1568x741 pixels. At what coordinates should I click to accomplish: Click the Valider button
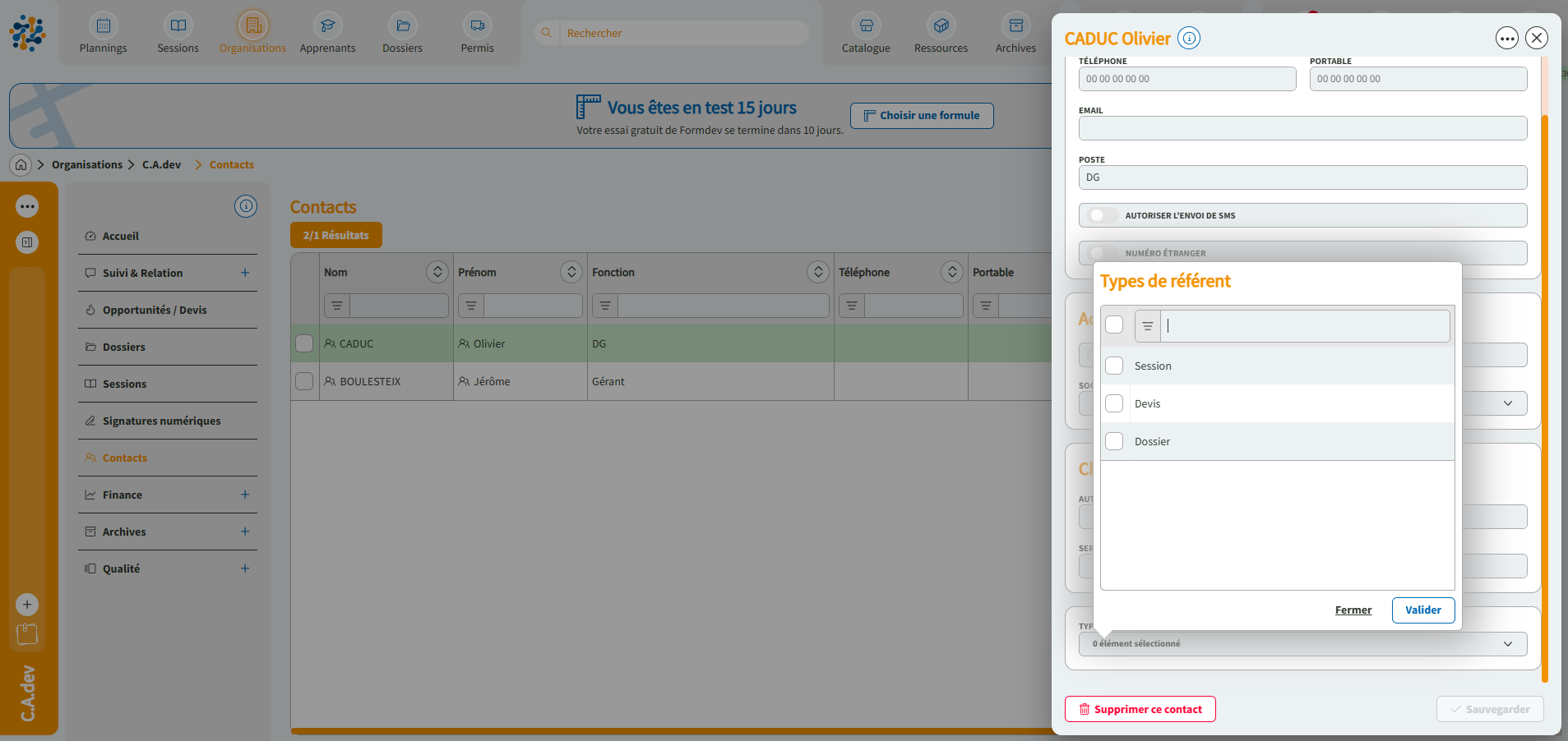click(x=1422, y=610)
